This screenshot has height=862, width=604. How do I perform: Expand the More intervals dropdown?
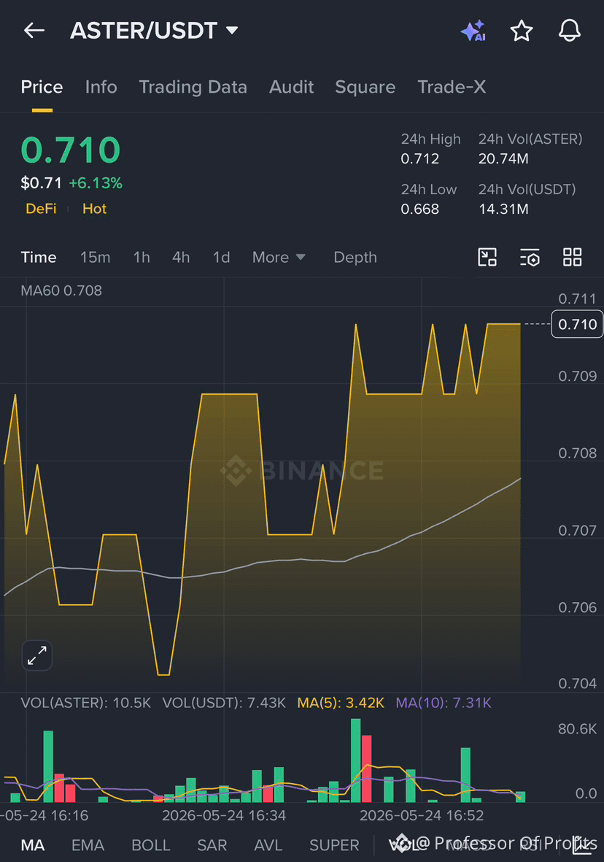[279, 257]
